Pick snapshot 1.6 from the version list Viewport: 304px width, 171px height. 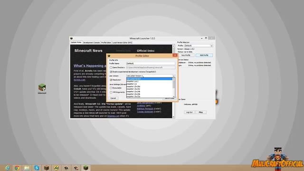pos(149,84)
